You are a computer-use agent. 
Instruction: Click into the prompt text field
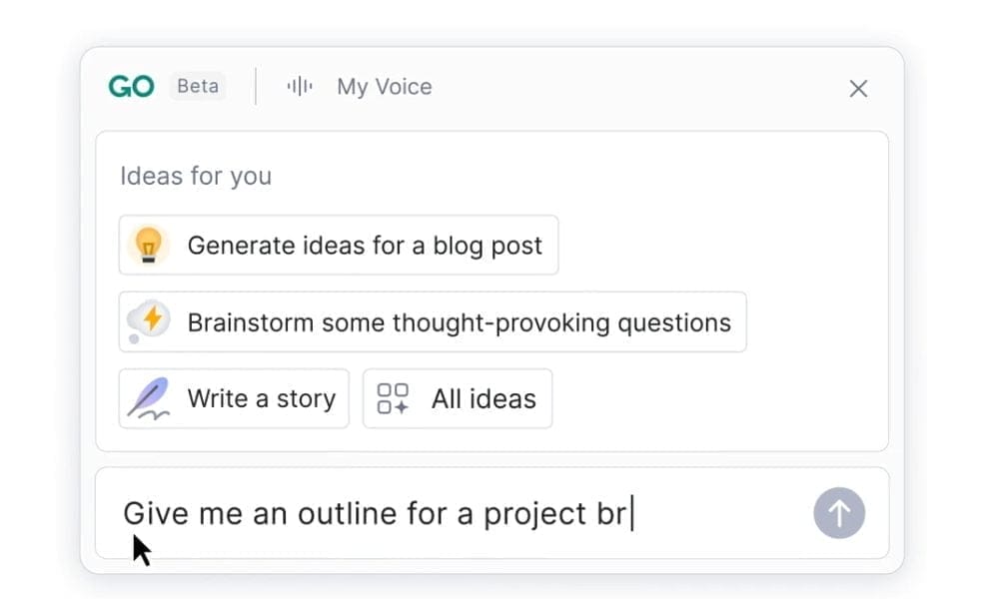click(492, 513)
